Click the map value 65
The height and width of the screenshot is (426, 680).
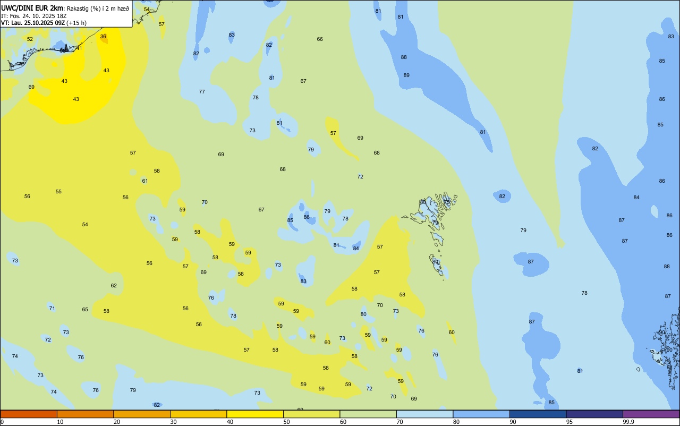85,309
